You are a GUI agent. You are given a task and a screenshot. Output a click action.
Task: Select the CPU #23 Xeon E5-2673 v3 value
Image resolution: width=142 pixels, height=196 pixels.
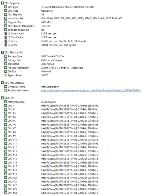click(70, 189)
